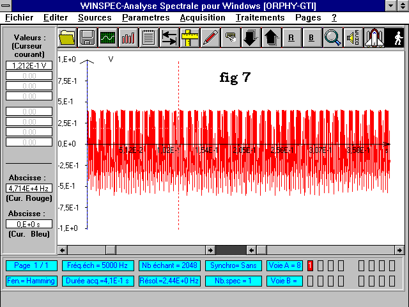Click the 7,5E-1 y-axis label

click(x=68, y=81)
